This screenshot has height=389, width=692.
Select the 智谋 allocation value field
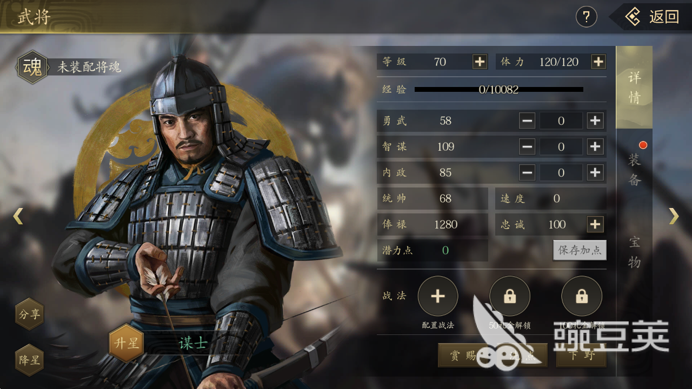(561, 146)
